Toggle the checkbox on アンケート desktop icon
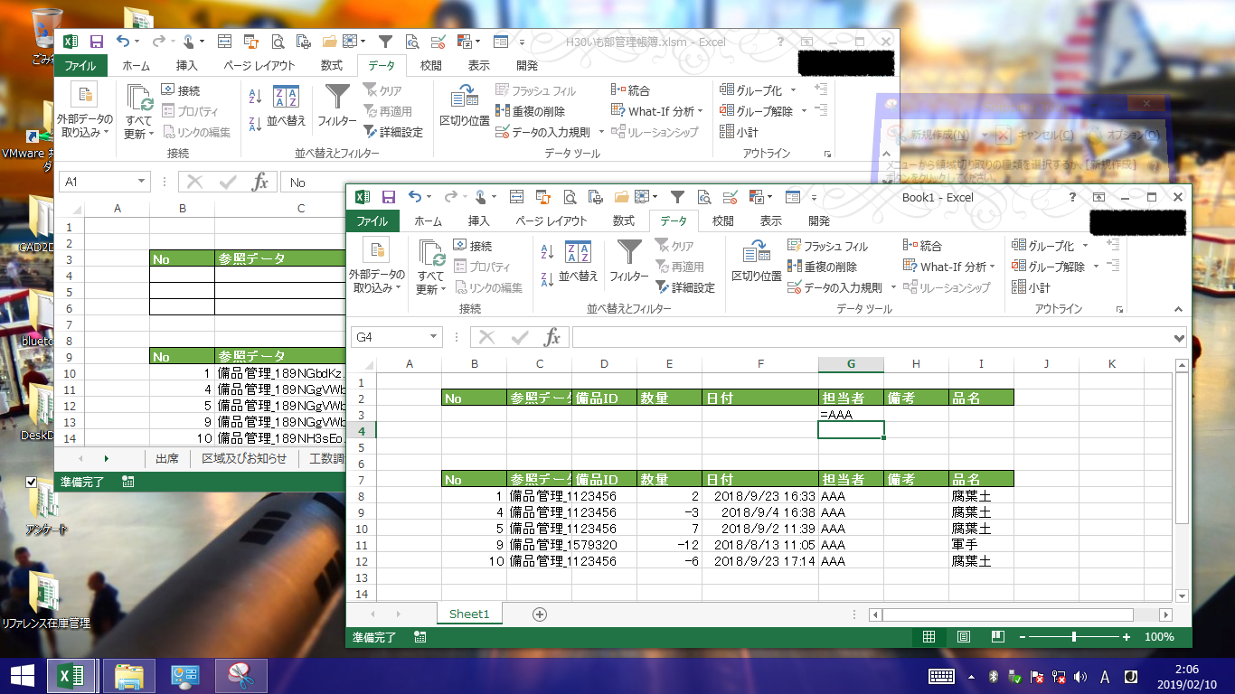The image size is (1235, 694). [x=32, y=482]
